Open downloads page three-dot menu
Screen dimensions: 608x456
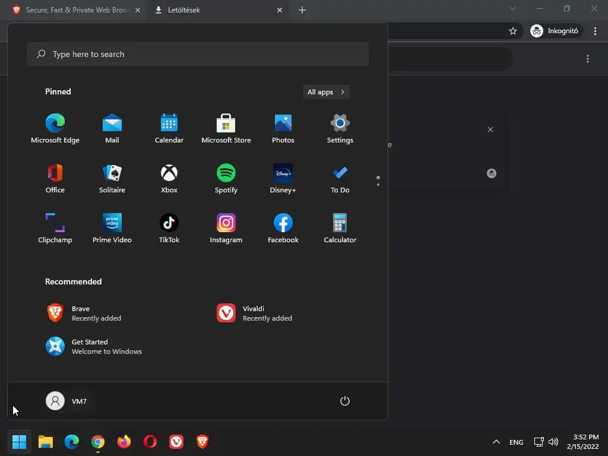pyautogui.click(x=588, y=59)
